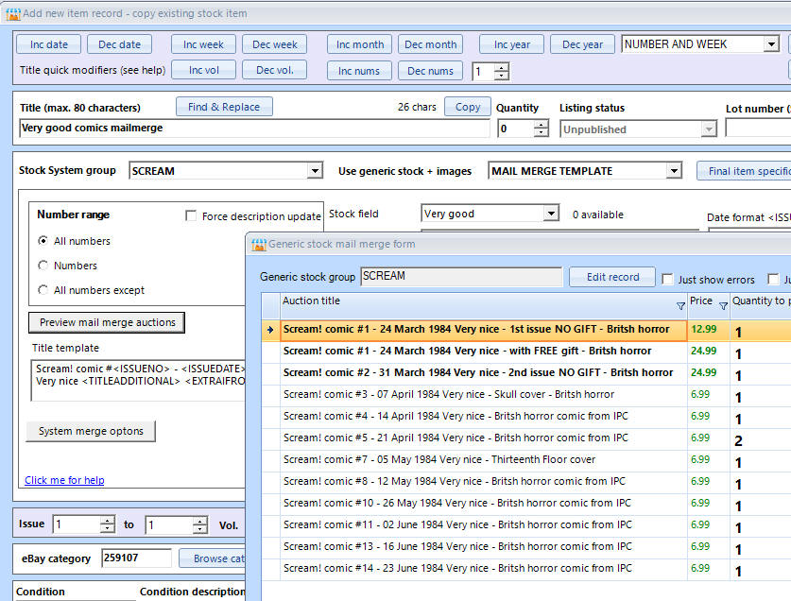
Task: Click the eBay category number field
Action: (136, 558)
